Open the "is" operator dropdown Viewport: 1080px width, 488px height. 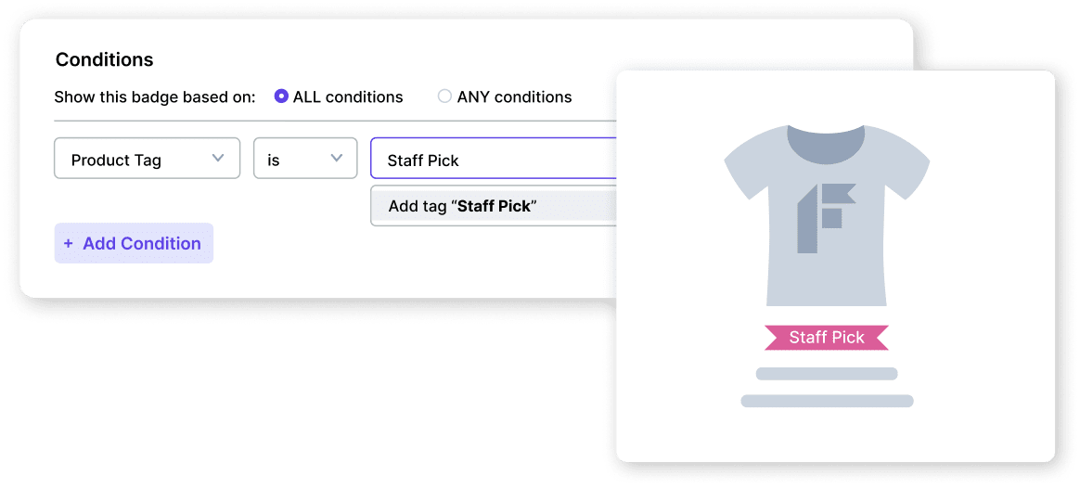pyautogui.click(x=304, y=159)
